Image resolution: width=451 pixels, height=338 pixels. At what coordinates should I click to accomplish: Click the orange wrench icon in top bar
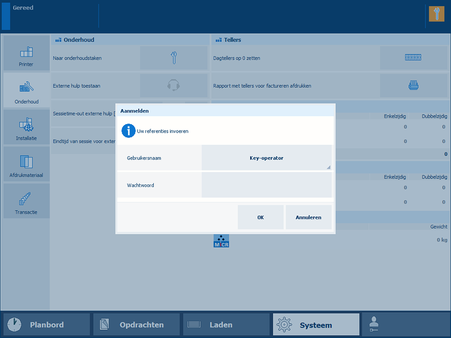pos(436,14)
